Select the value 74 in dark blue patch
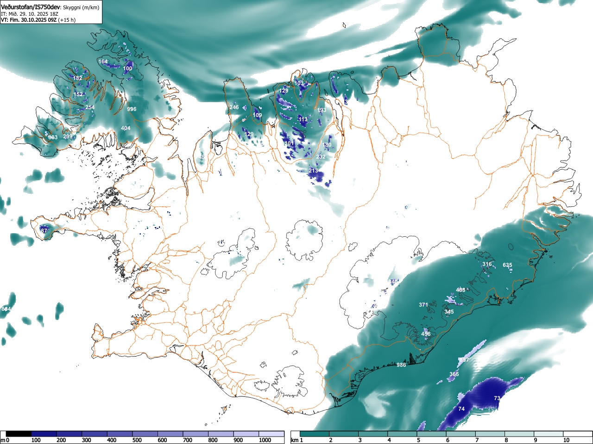 point(461,409)
